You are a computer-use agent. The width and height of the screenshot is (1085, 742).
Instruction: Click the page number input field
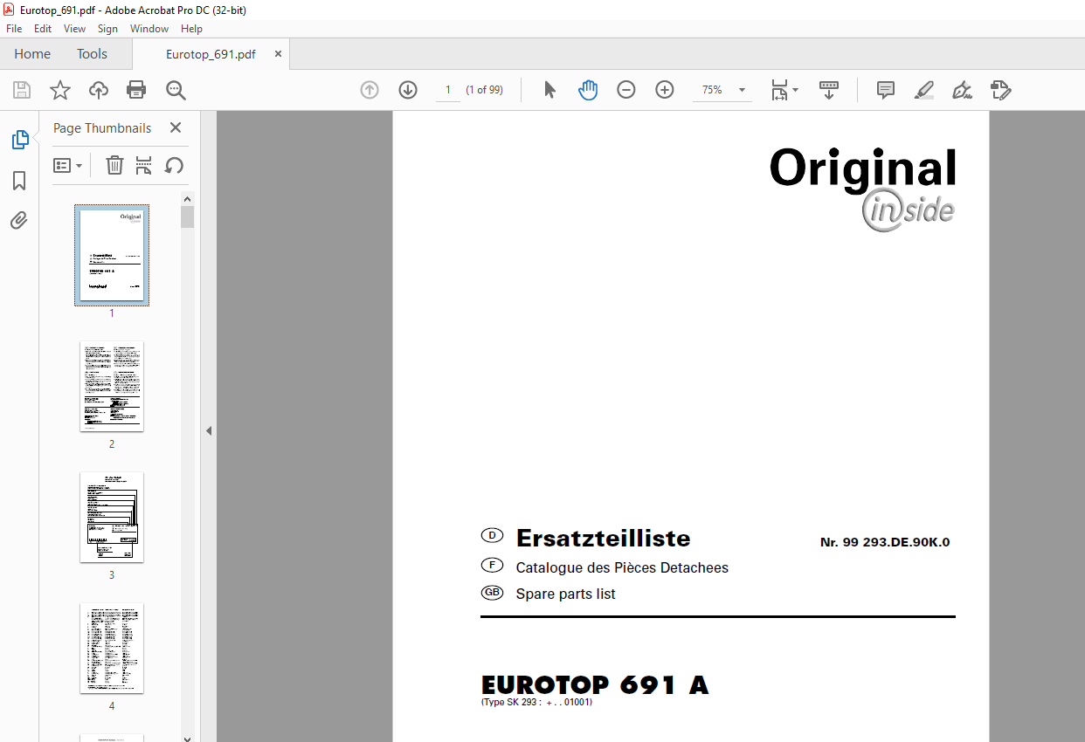coord(448,90)
